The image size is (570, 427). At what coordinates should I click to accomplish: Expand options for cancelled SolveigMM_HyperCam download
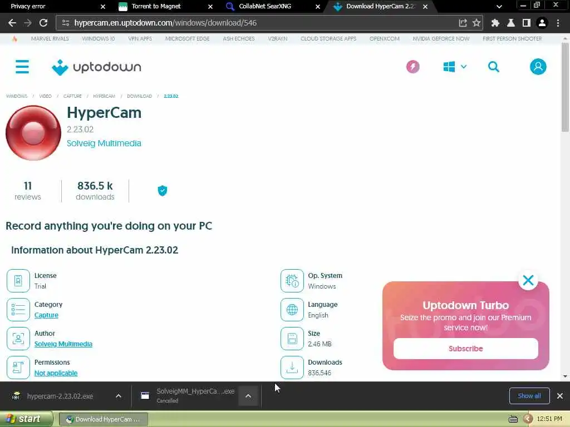248,396
